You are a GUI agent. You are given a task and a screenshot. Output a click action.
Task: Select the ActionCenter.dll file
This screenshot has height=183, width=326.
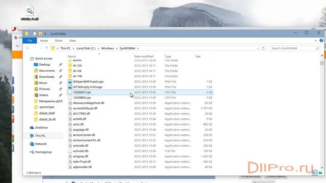(x=140, y=135)
